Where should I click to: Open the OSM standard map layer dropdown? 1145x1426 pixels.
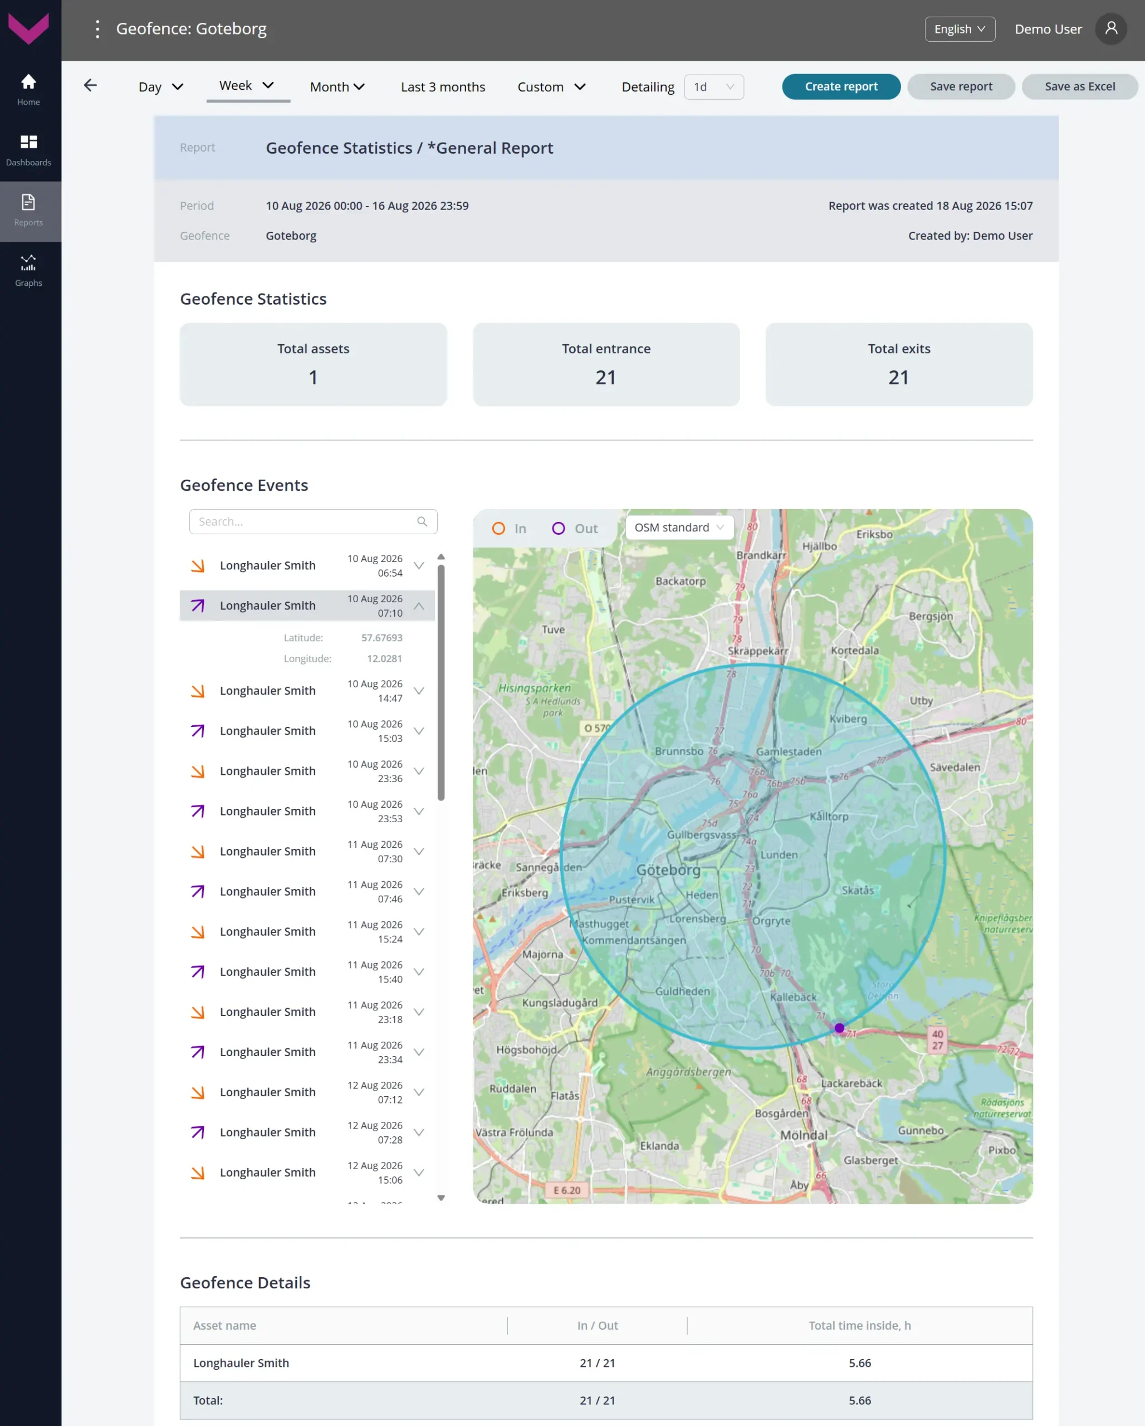pos(679,527)
